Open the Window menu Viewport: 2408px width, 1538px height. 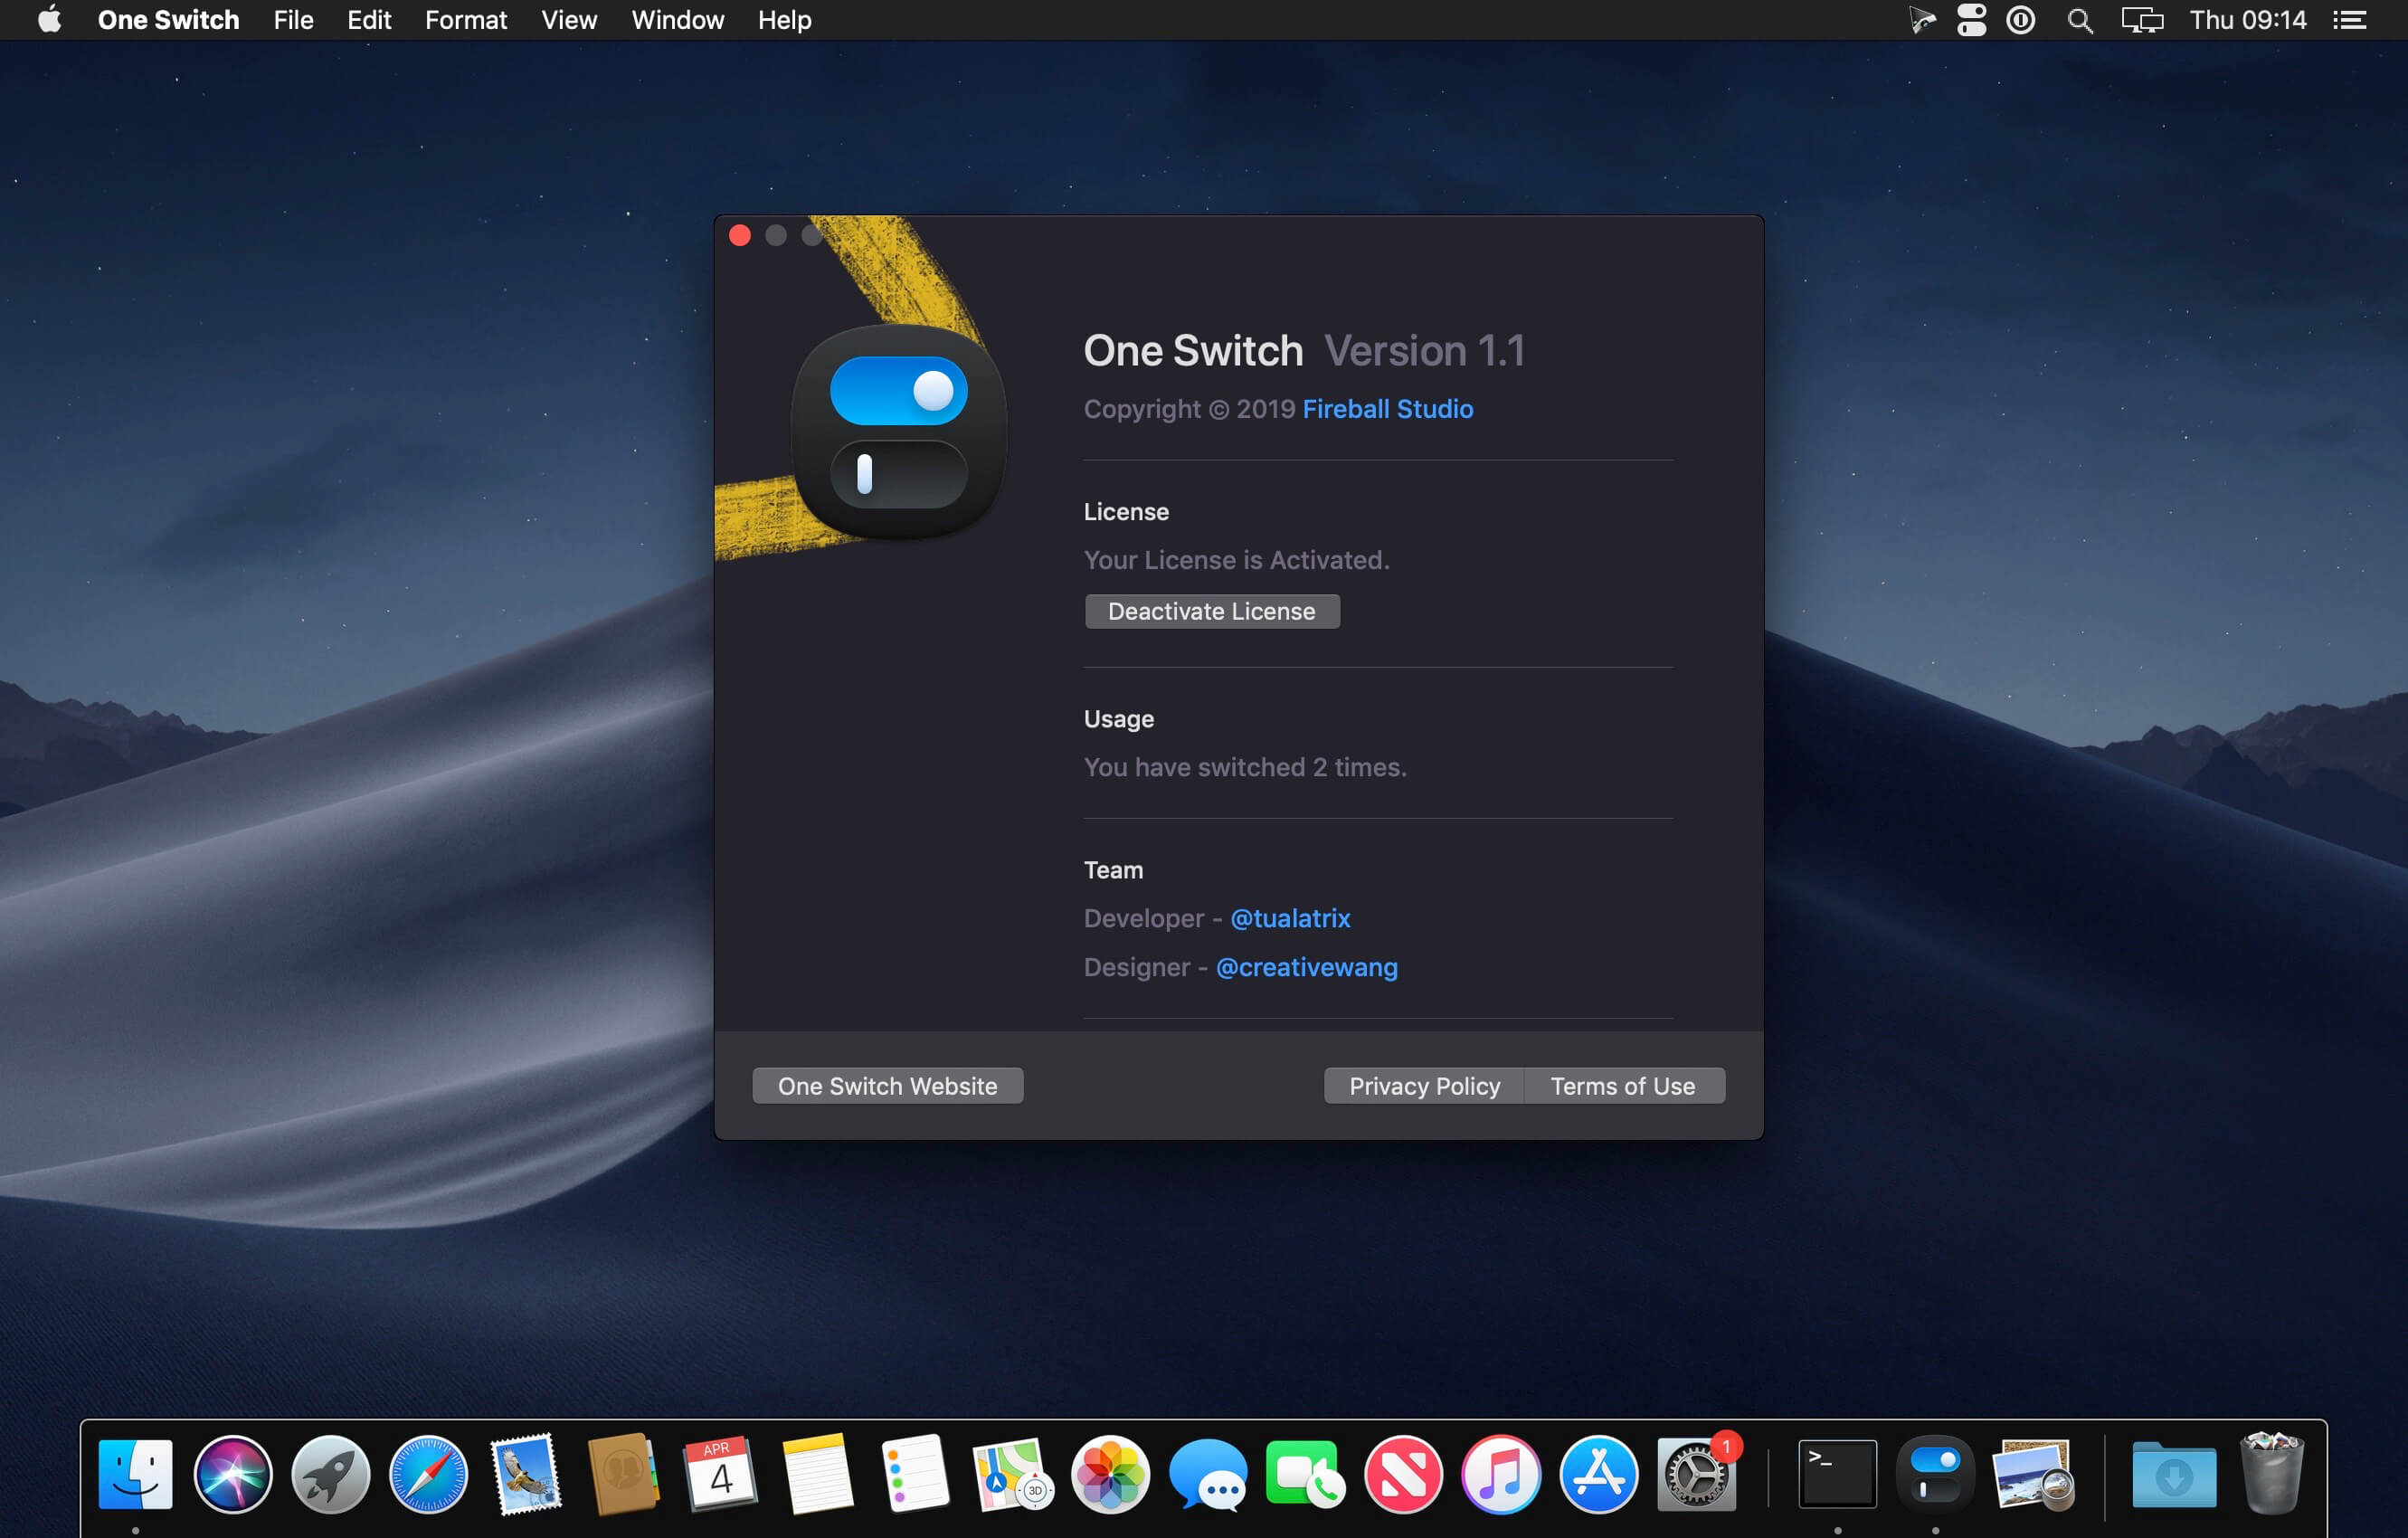(x=677, y=20)
